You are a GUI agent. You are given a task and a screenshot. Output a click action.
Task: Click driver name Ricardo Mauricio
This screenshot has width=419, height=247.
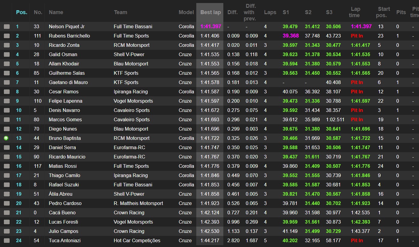coord(67,157)
